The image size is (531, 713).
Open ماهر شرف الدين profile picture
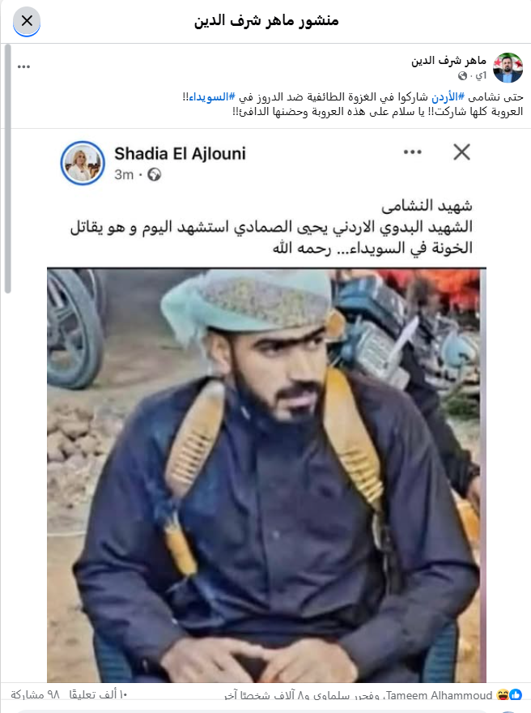[x=508, y=67]
